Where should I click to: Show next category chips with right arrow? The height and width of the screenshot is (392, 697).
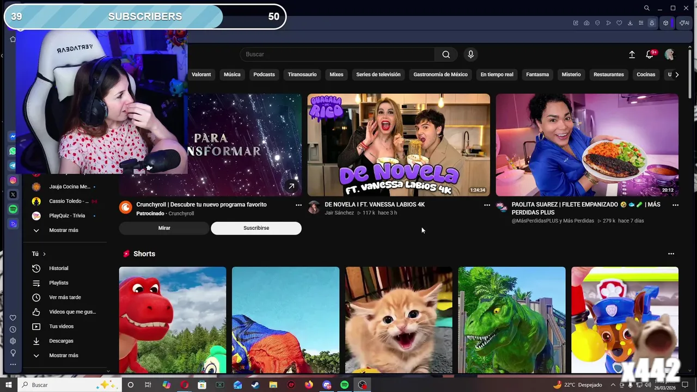tap(677, 75)
